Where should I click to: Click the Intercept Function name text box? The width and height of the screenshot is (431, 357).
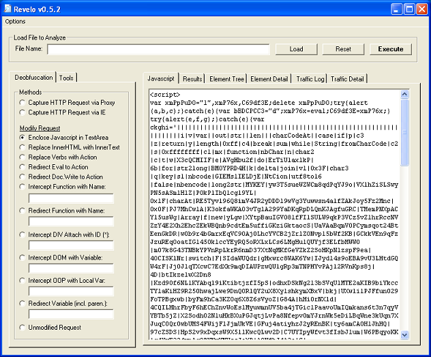tap(71, 198)
